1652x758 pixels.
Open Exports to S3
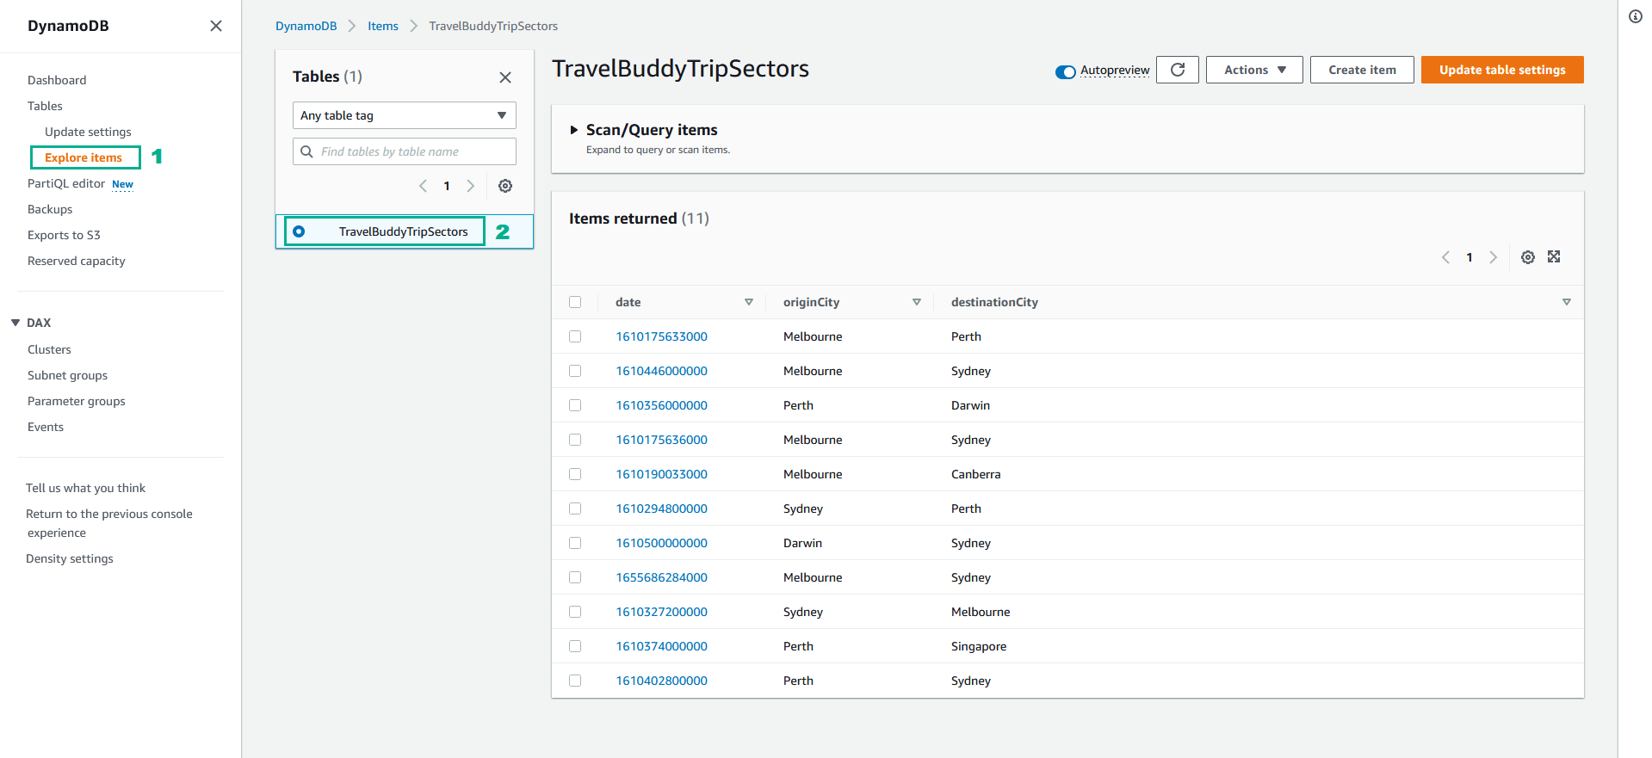[64, 235]
